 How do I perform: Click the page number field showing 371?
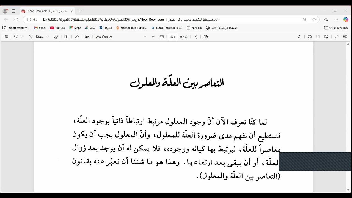tap(173, 37)
